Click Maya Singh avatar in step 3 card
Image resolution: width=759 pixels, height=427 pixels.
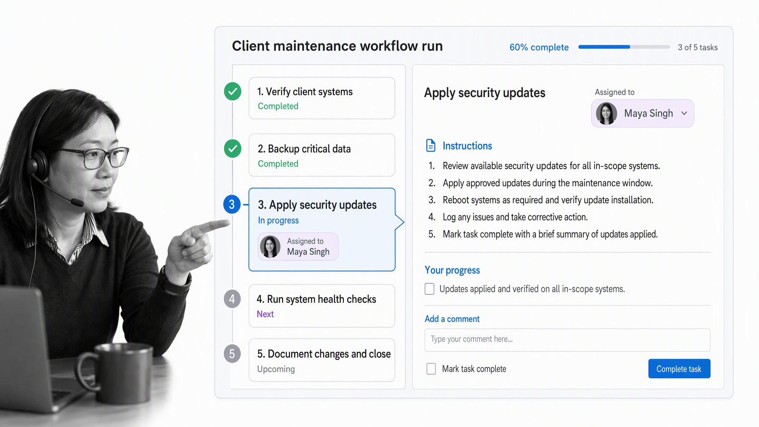tap(270, 247)
